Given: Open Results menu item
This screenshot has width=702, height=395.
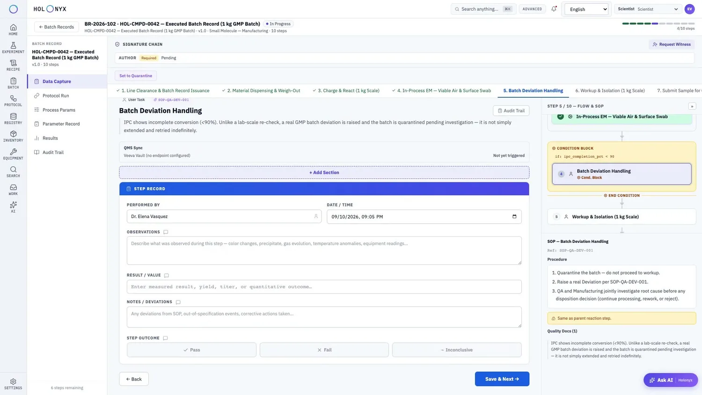Looking at the screenshot, I should [x=67, y=138].
